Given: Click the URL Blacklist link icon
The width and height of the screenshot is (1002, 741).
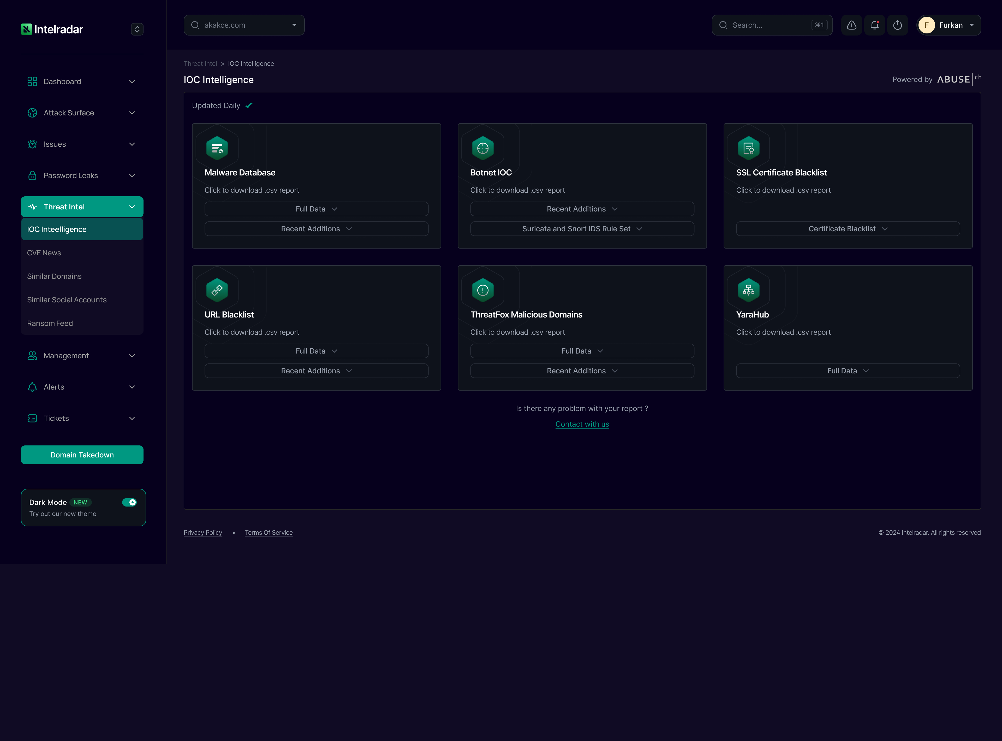Looking at the screenshot, I should [217, 290].
